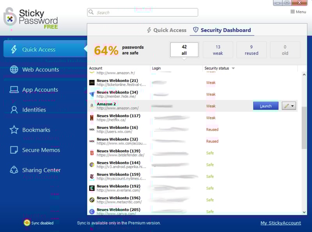Sort by Security status column arrow
The image size is (312, 232).
233,69
